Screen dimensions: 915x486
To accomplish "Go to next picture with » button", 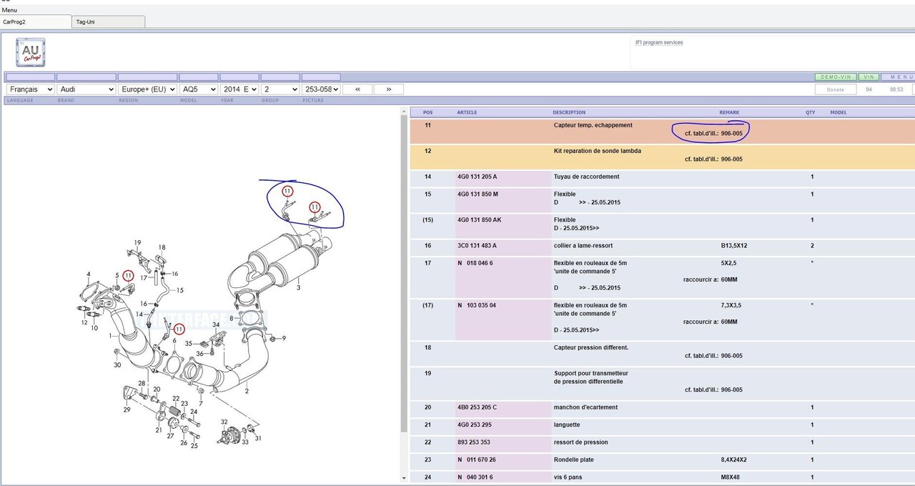I will (x=388, y=89).
